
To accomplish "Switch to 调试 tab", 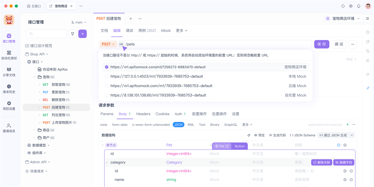I will [x=129, y=31].
